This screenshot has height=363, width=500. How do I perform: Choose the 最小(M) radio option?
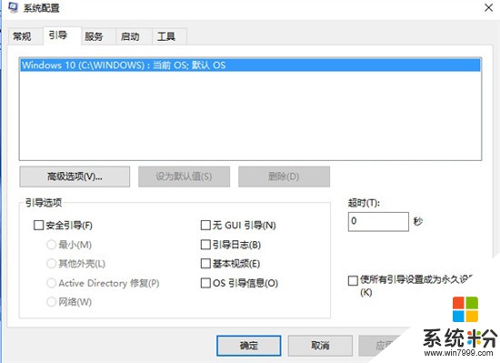[x=51, y=245]
